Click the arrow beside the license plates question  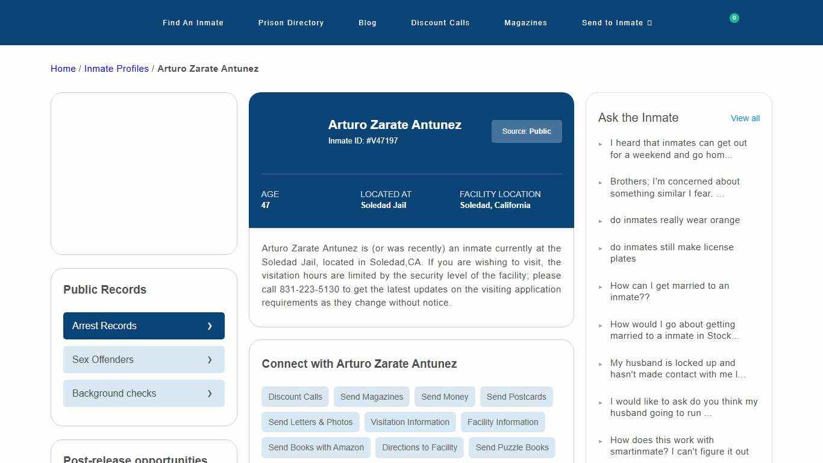(x=600, y=248)
